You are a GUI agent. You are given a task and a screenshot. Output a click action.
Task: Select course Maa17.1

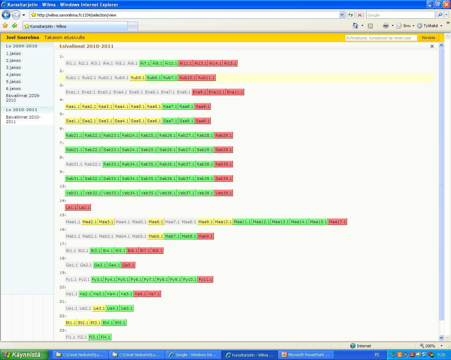coord(338,222)
